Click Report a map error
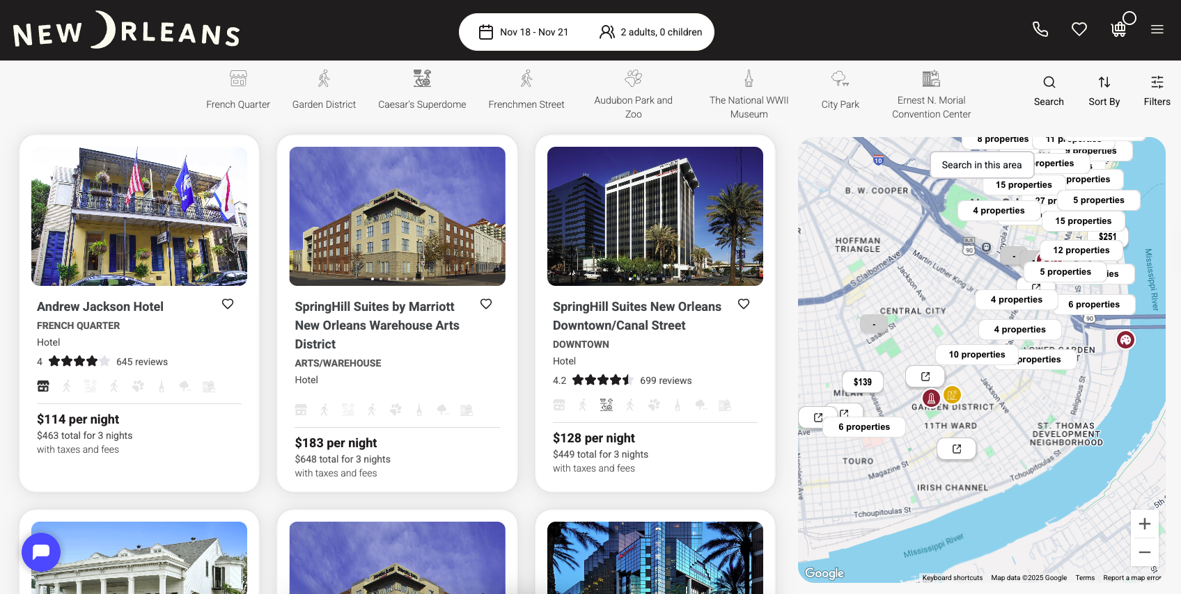Screen dimensions: 1181x594 1132,578
